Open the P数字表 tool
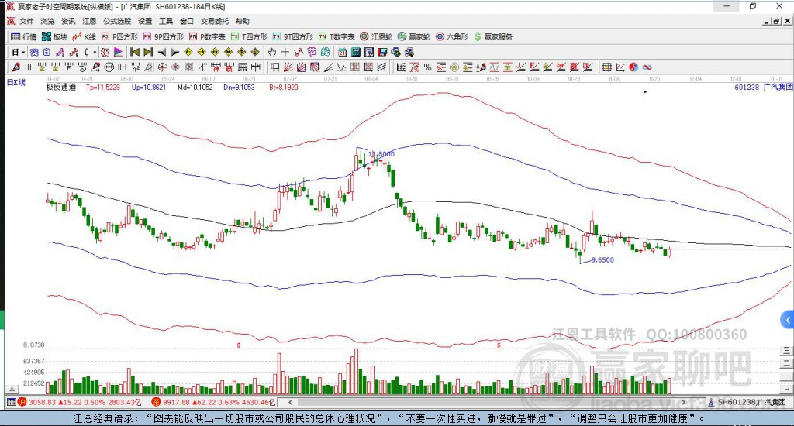This screenshot has width=794, height=426. click(207, 37)
